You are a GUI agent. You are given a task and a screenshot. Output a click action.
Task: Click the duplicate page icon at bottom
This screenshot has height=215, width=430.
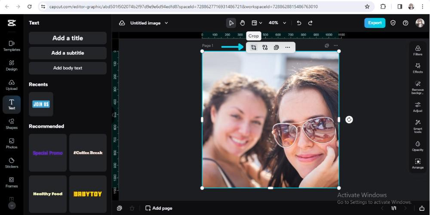point(119,208)
